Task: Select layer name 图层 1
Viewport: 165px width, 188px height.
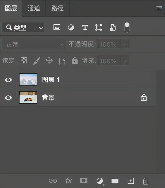Action: point(51,80)
